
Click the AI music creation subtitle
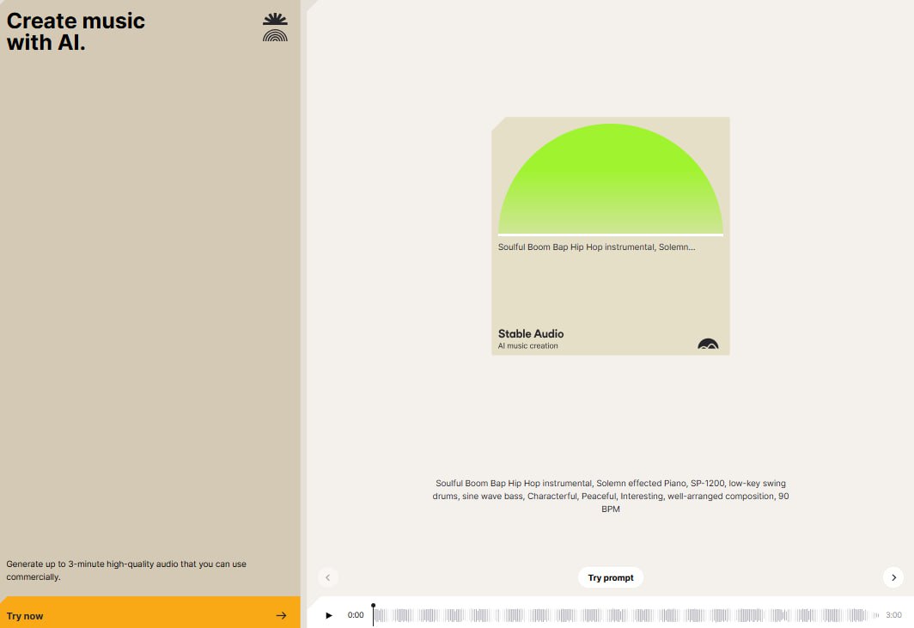pos(528,346)
